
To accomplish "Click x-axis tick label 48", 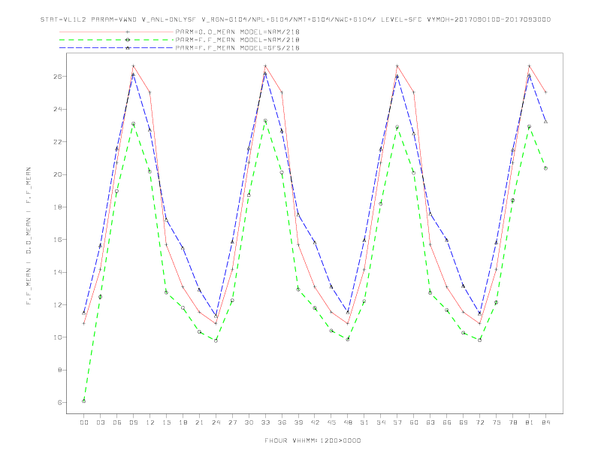I will coord(348,422).
